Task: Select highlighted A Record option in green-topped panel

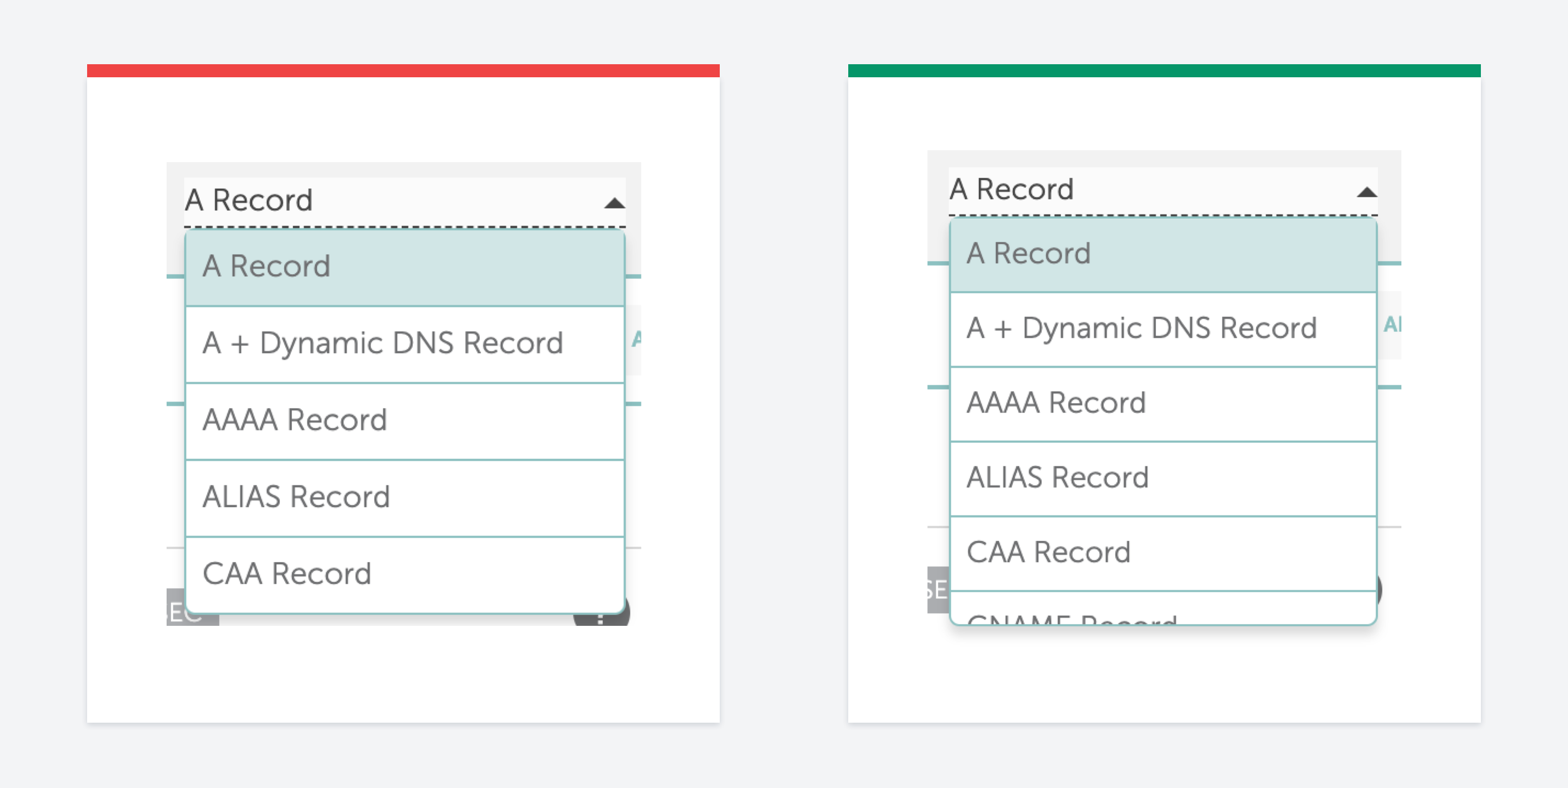Action: coord(1163,255)
